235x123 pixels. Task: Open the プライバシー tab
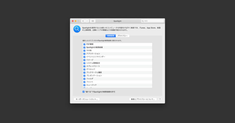[x=122, y=36]
